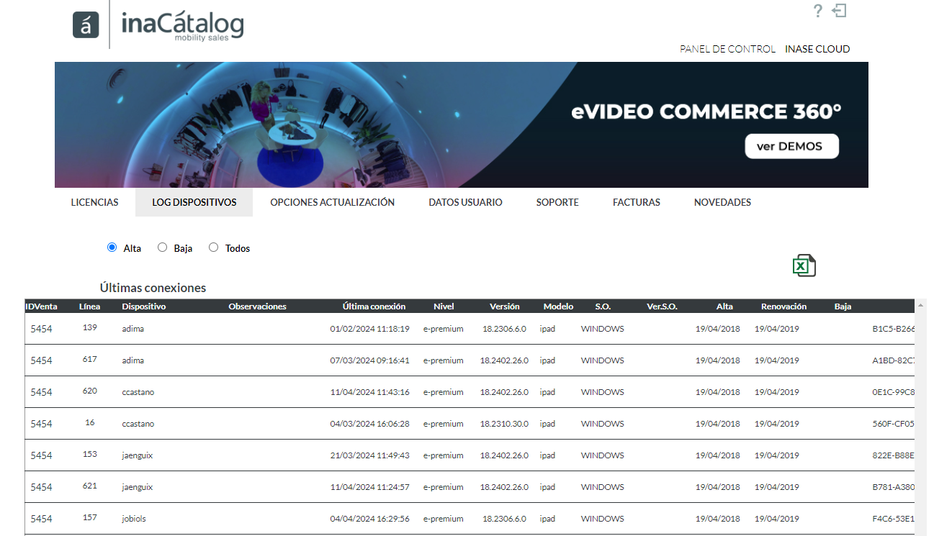Click the table's vertical scrollbar
Image resolution: width=934 pixels, height=536 pixels.
[x=921, y=417]
